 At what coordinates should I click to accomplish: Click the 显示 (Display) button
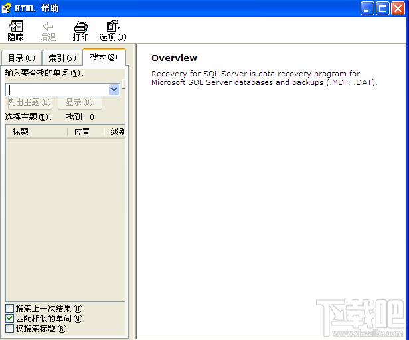(80, 102)
